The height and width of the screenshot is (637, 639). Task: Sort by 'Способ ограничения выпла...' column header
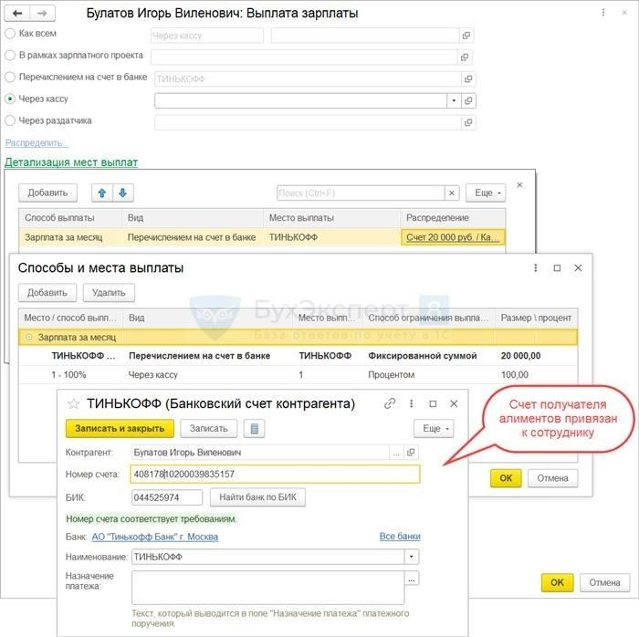[428, 318]
